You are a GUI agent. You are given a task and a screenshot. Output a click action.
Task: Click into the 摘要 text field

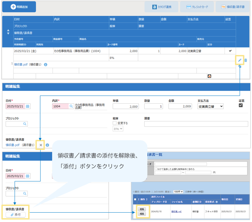[196, 124]
